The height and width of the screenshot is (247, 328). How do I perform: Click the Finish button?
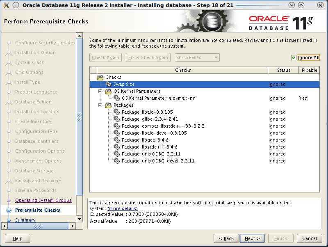pos(281,238)
